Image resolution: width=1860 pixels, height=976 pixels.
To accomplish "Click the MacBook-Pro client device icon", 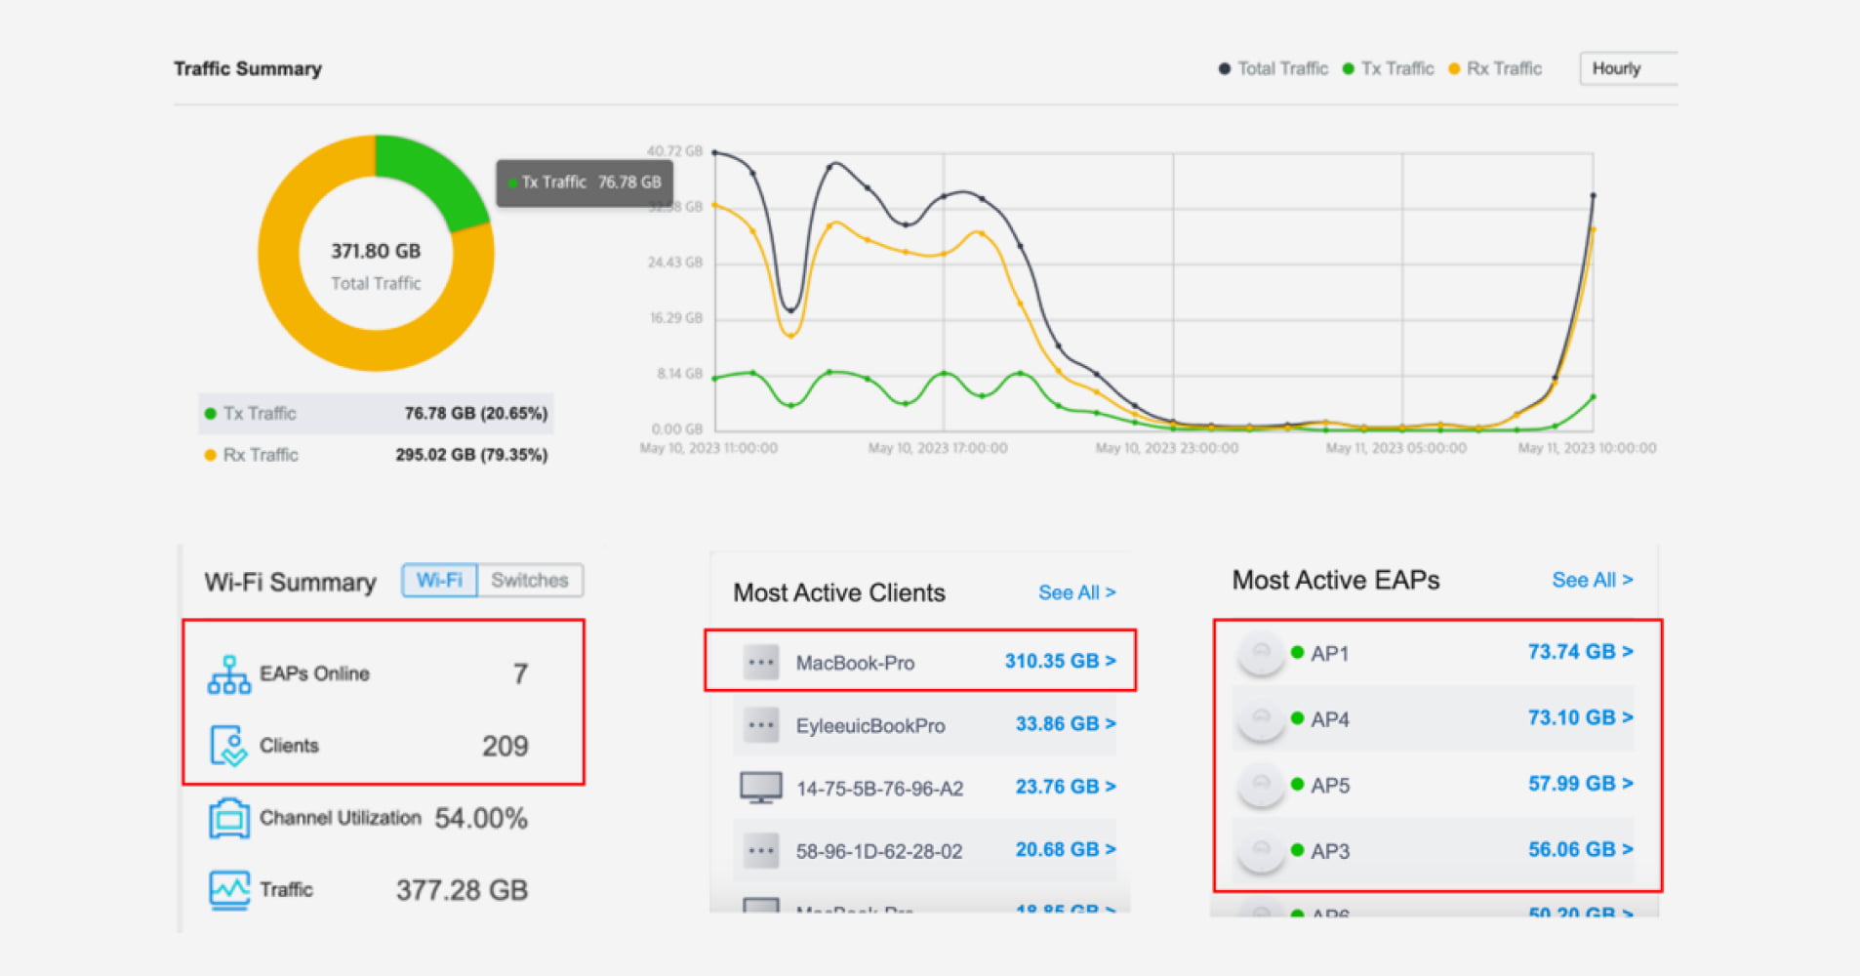I will [x=760, y=663].
